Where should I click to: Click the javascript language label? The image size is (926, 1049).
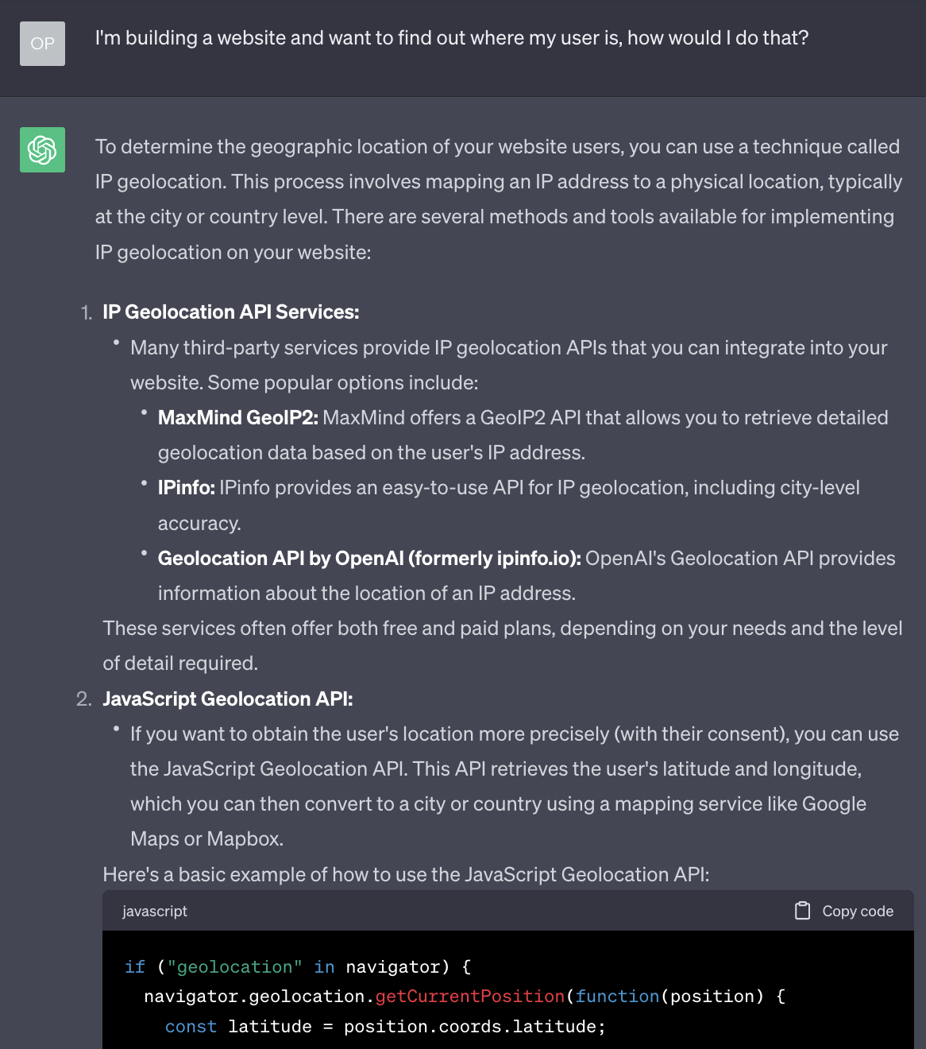[155, 911]
